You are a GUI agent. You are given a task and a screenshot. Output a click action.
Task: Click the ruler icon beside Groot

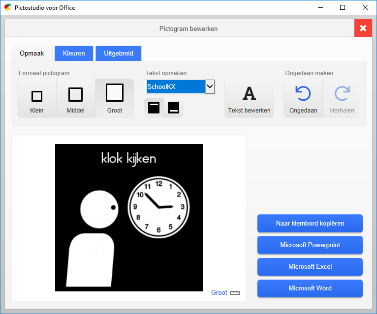(235, 293)
